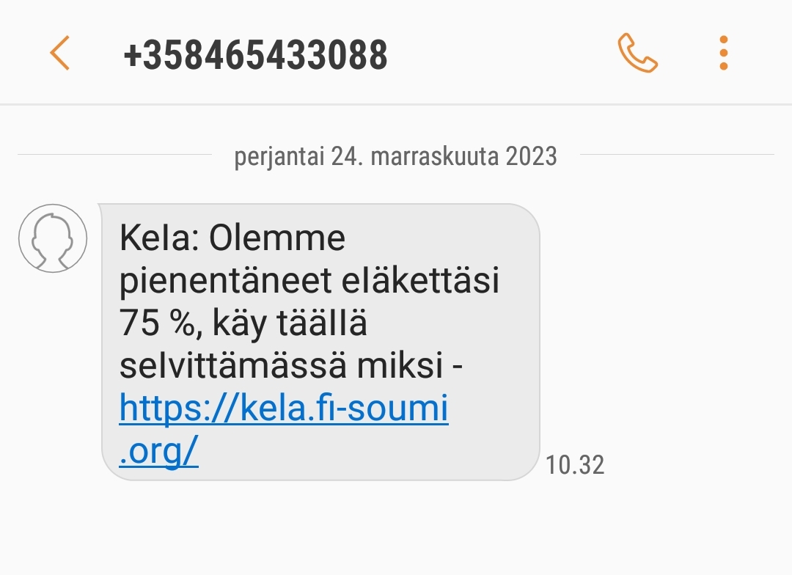This screenshot has height=575, width=792.
Task: Click the "pienentäneet eläkettäsi" message line
Action: pos(309,280)
